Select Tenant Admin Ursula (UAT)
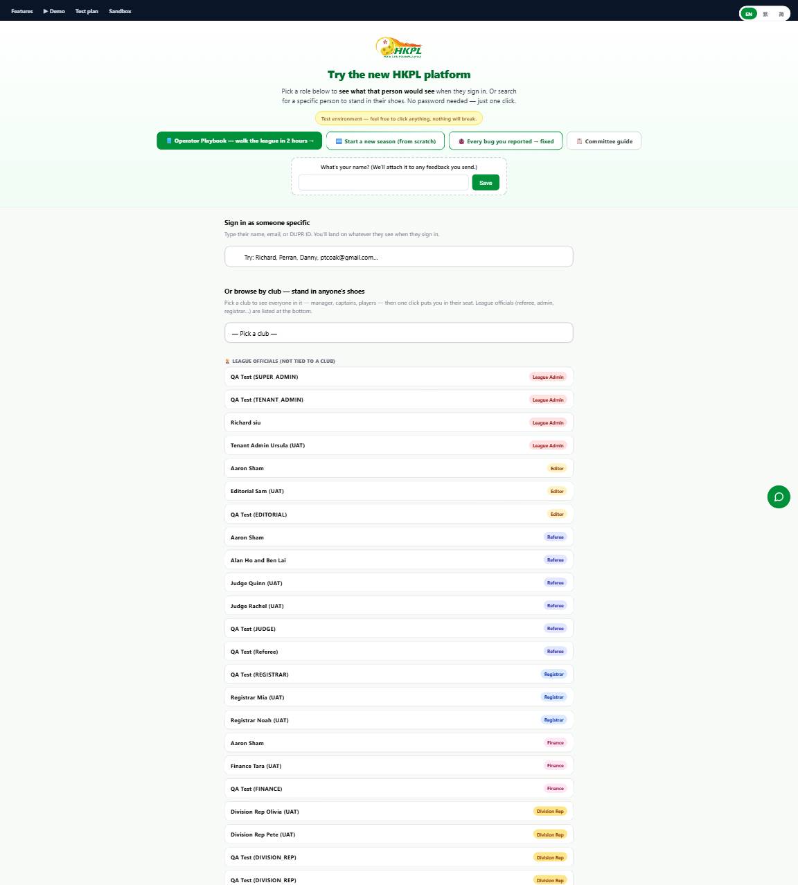The image size is (798, 885). pyautogui.click(x=399, y=445)
